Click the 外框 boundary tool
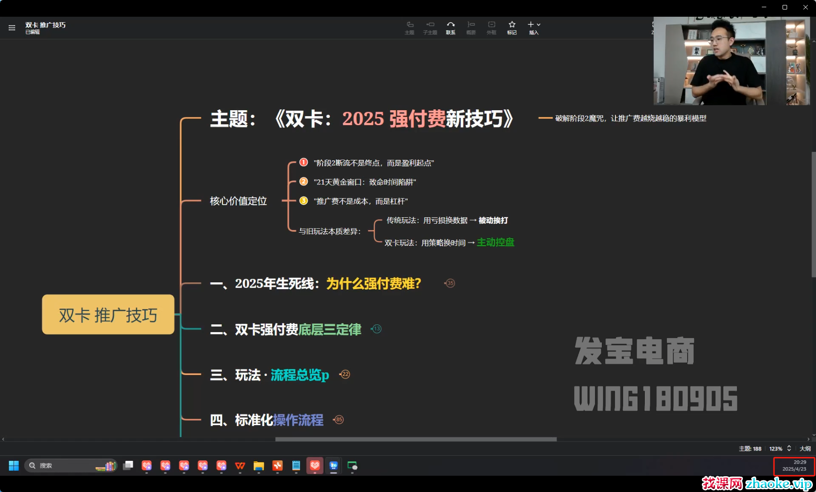The image size is (816, 492). click(x=491, y=28)
